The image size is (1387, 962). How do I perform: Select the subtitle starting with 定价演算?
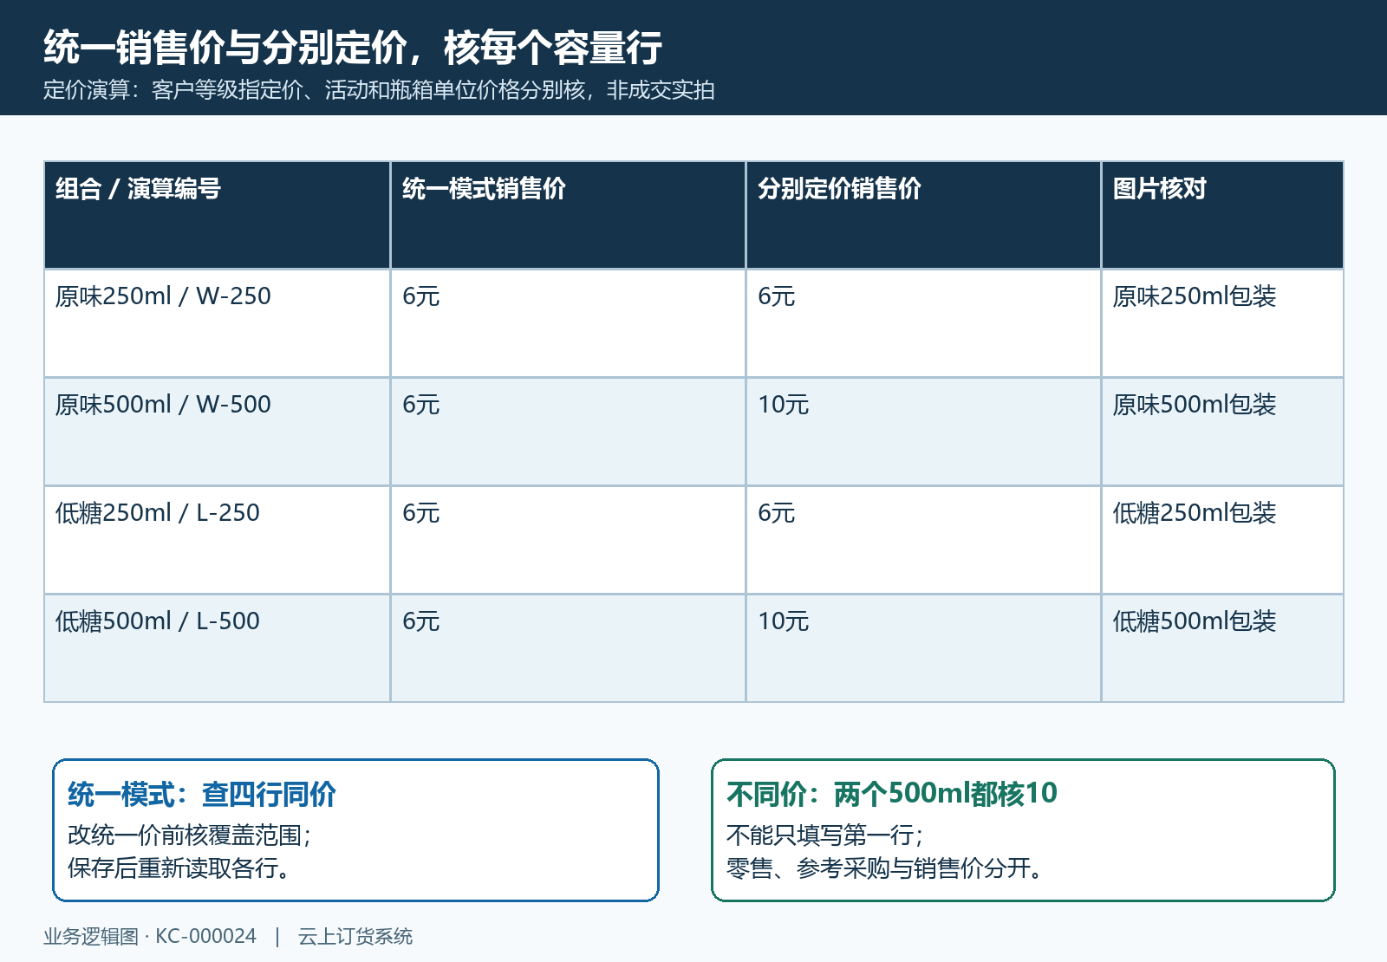click(379, 90)
